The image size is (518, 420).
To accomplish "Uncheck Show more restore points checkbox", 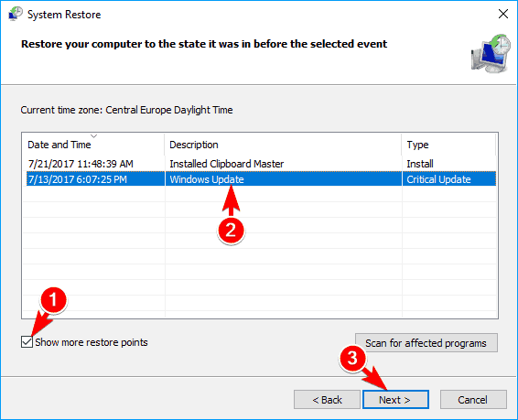I will pos(27,342).
